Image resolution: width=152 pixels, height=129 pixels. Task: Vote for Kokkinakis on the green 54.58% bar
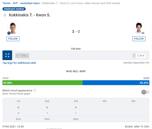pyautogui.click(x=43, y=83)
